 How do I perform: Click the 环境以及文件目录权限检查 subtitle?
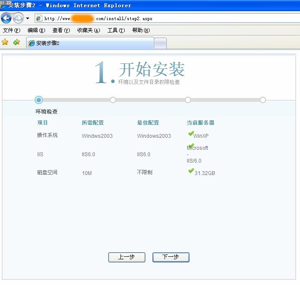(149, 82)
